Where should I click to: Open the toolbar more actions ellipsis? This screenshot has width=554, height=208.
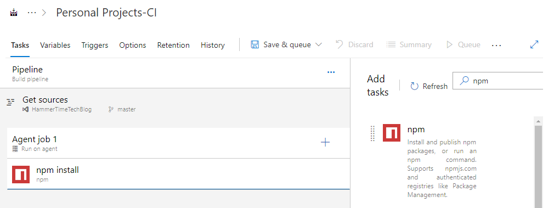(496, 46)
